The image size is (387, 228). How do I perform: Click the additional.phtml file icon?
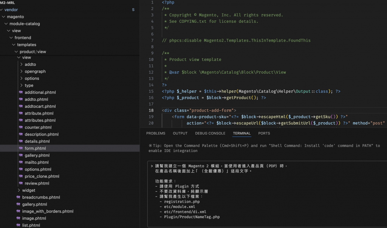21,92
